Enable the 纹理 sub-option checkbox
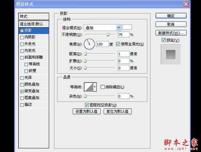The height and width of the screenshot is (152, 201). 26,71
